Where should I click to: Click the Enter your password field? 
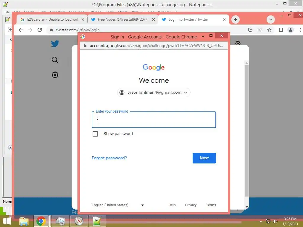[x=154, y=120]
